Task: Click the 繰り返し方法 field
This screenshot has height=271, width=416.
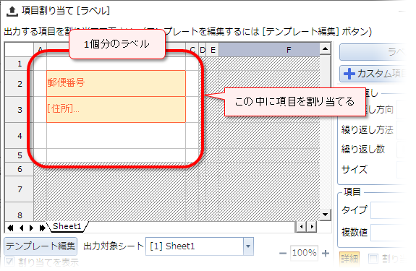Action: pyautogui.click(x=401, y=130)
